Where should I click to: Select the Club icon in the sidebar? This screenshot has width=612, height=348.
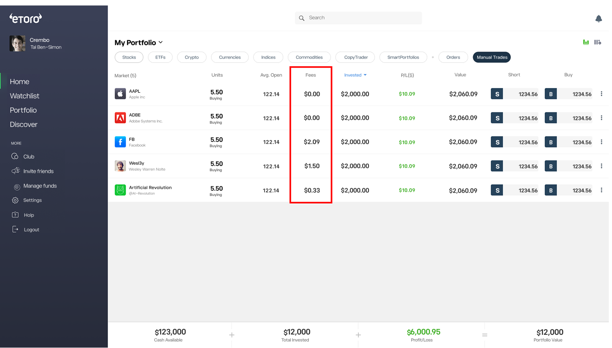coord(15,156)
